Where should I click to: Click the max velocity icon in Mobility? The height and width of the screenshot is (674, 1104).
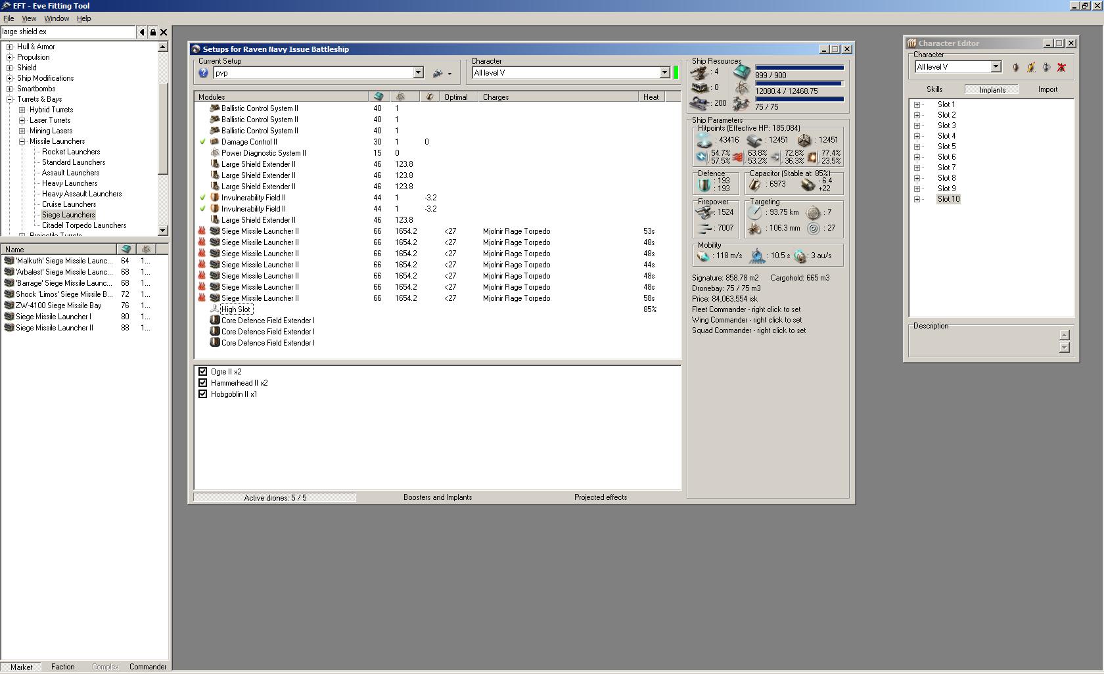(x=704, y=256)
